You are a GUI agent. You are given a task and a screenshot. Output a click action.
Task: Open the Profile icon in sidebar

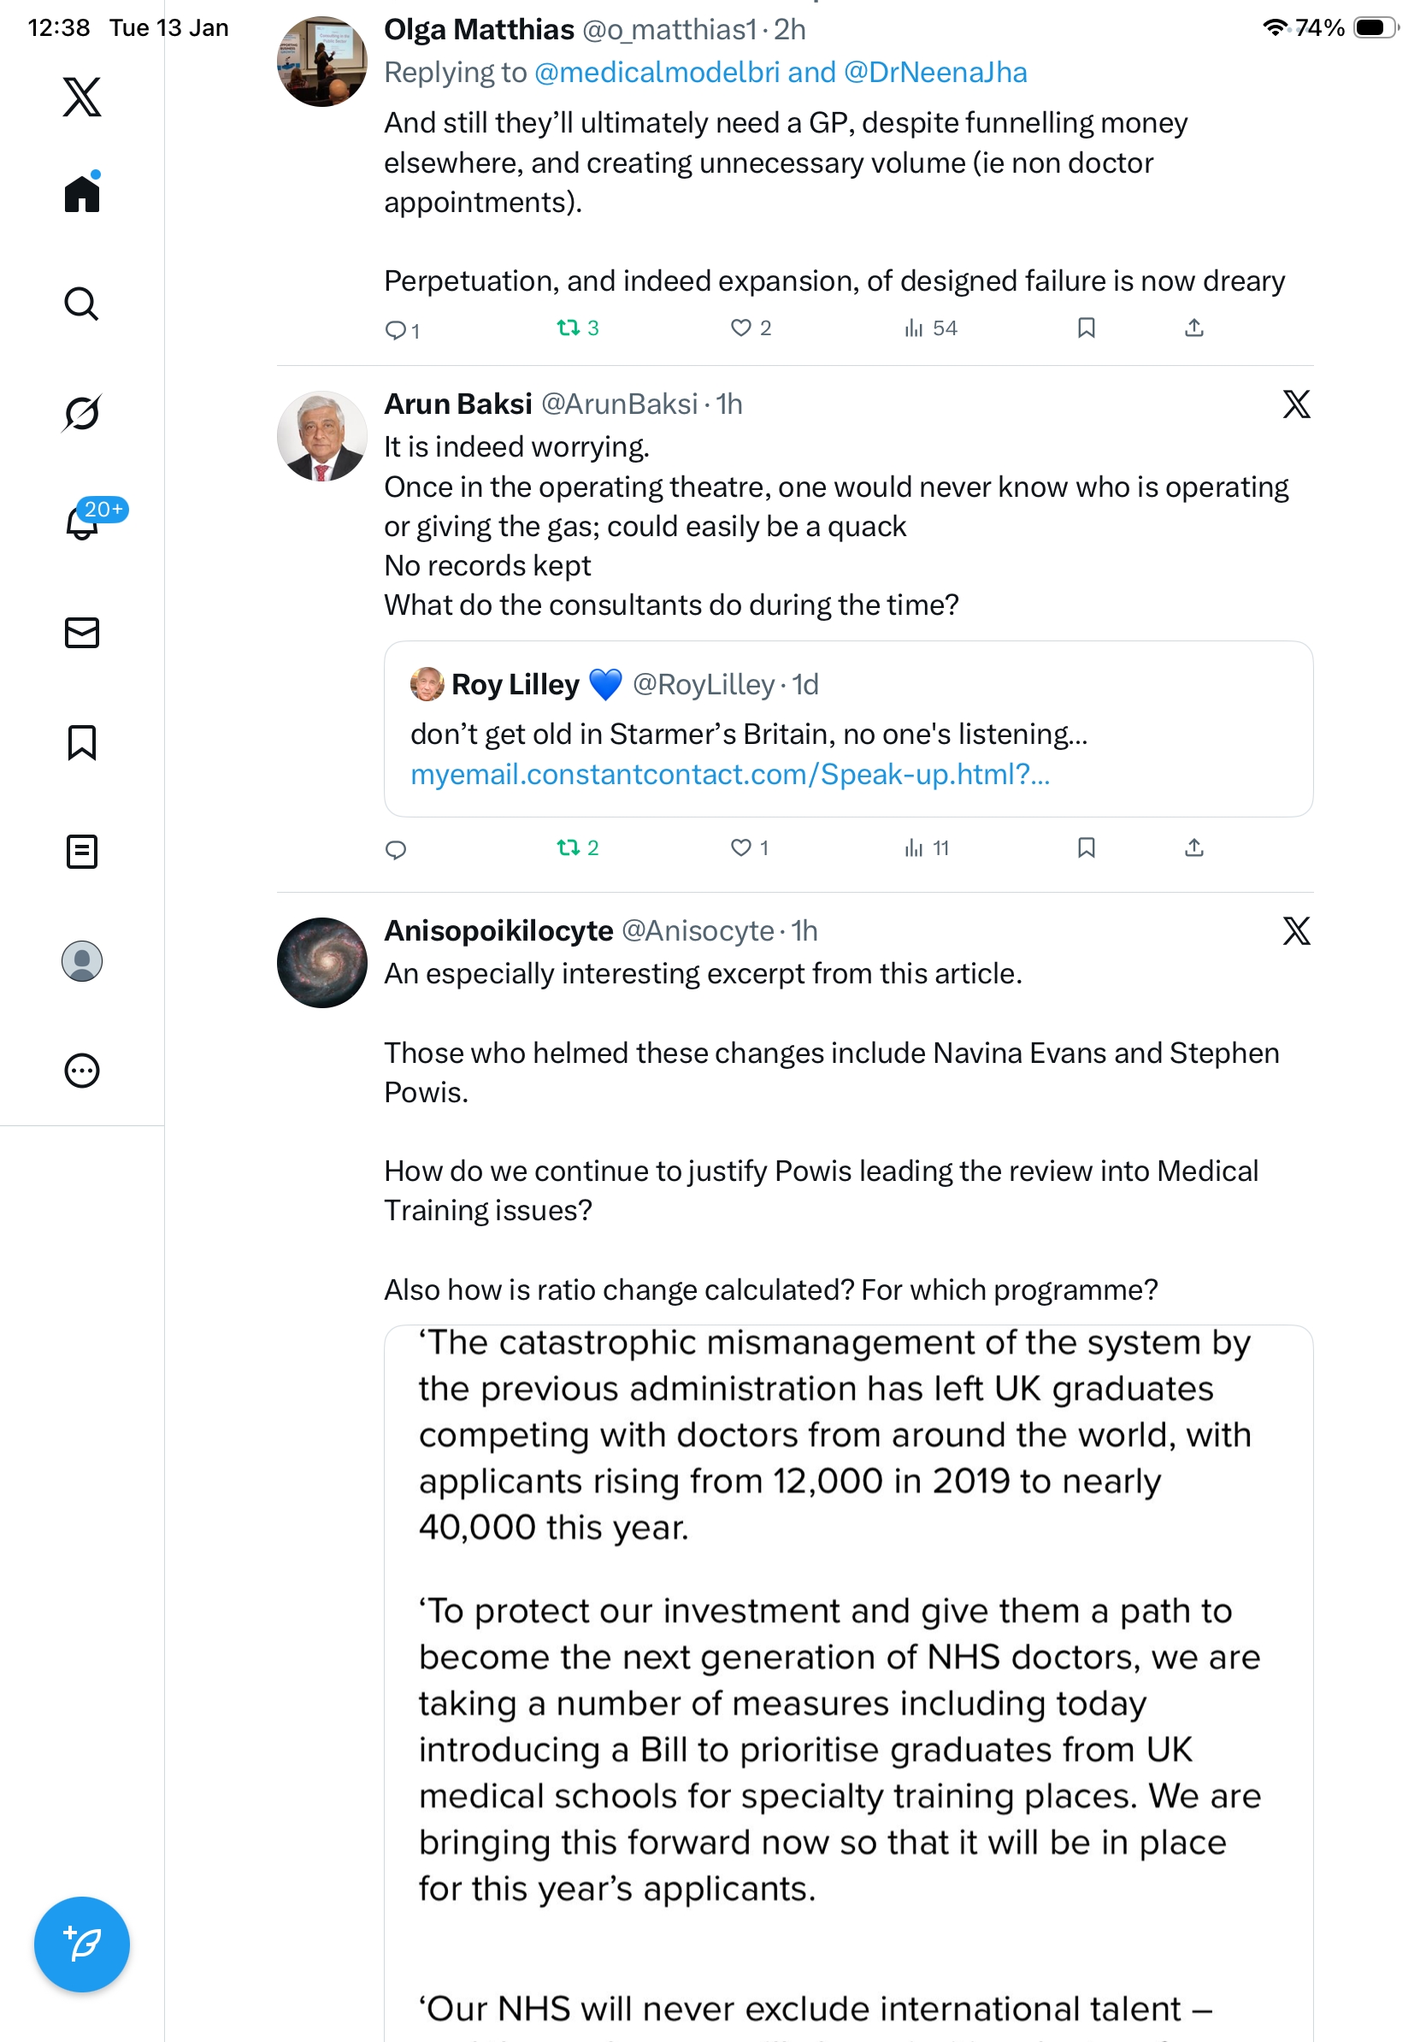click(x=82, y=960)
